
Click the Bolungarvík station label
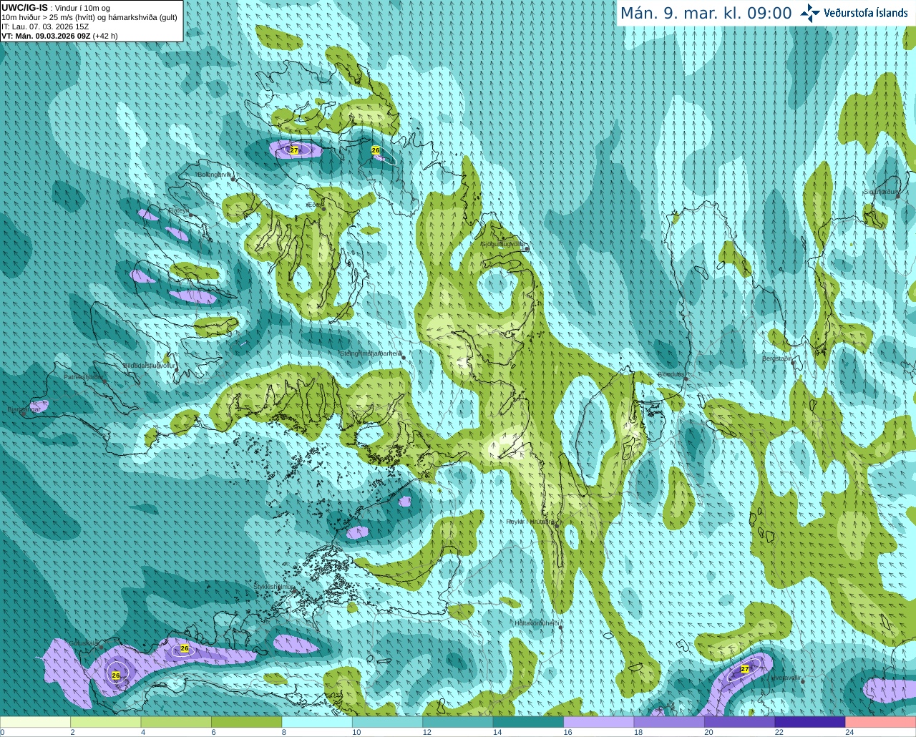click(x=215, y=175)
